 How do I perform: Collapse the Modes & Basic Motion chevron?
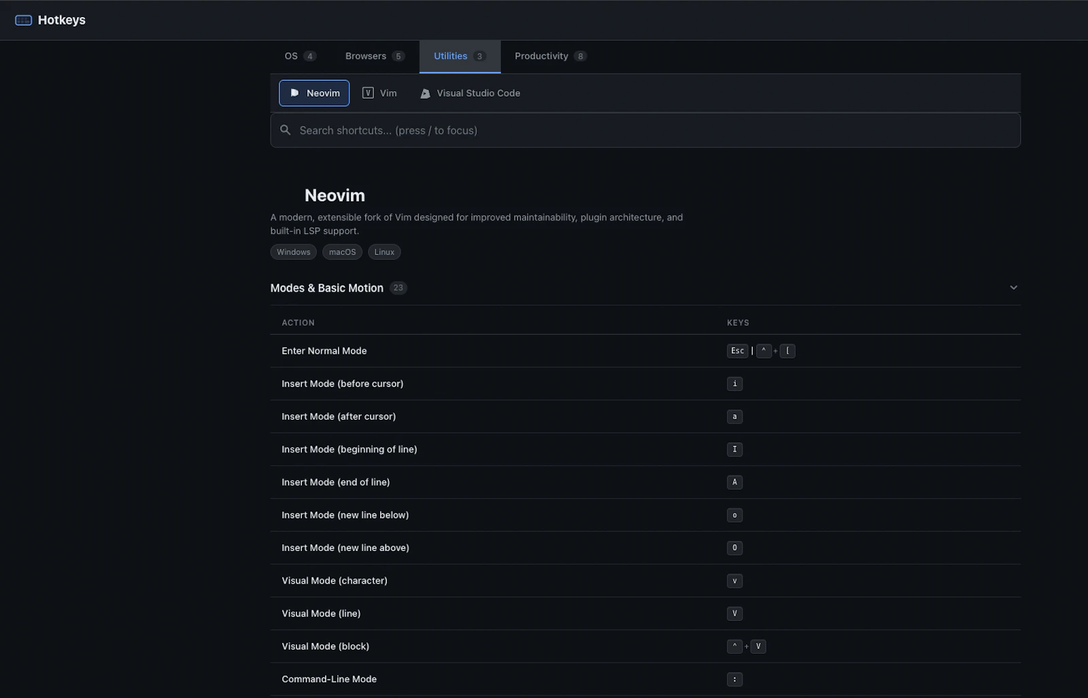point(1013,288)
